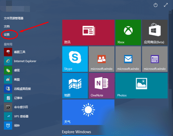The image size is (173, 136).
Task: Open the 天气 weather tile
Action: (x=88, y=112)
